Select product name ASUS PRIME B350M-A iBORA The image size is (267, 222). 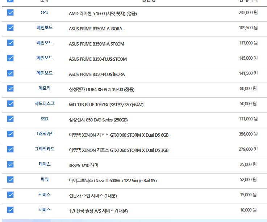[96, 29]
